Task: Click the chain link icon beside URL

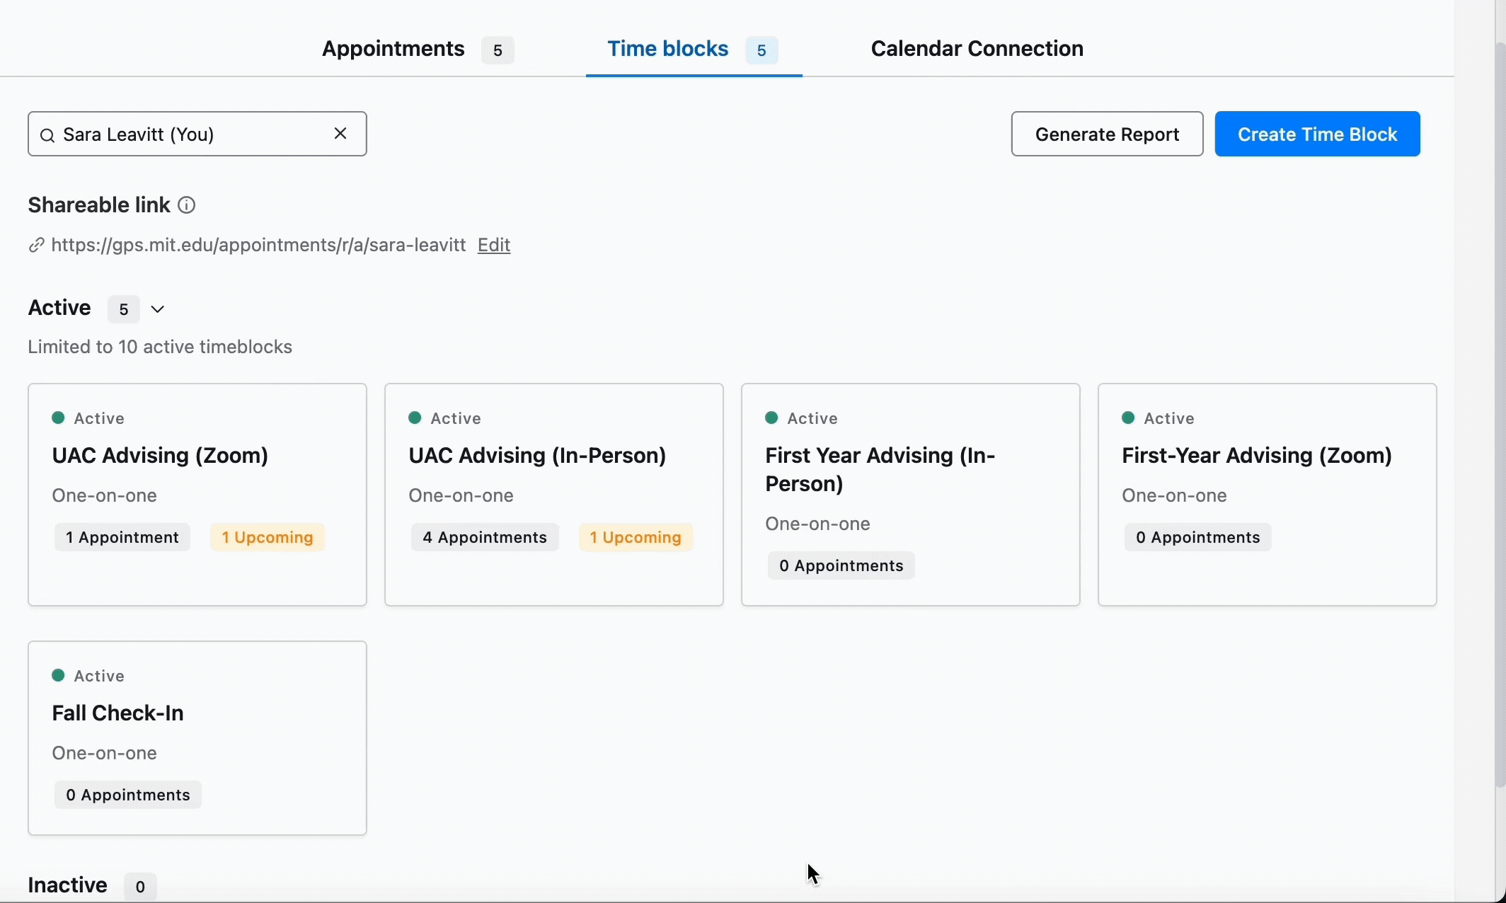Action: coord(37,245)
